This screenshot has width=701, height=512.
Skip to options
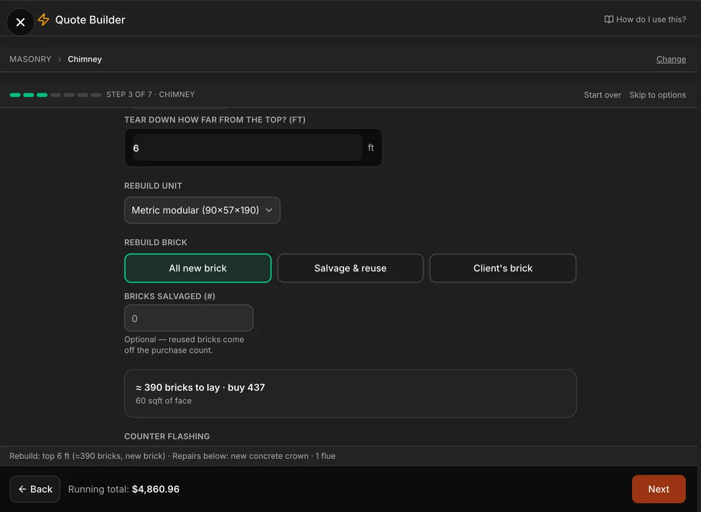[658, 95]
